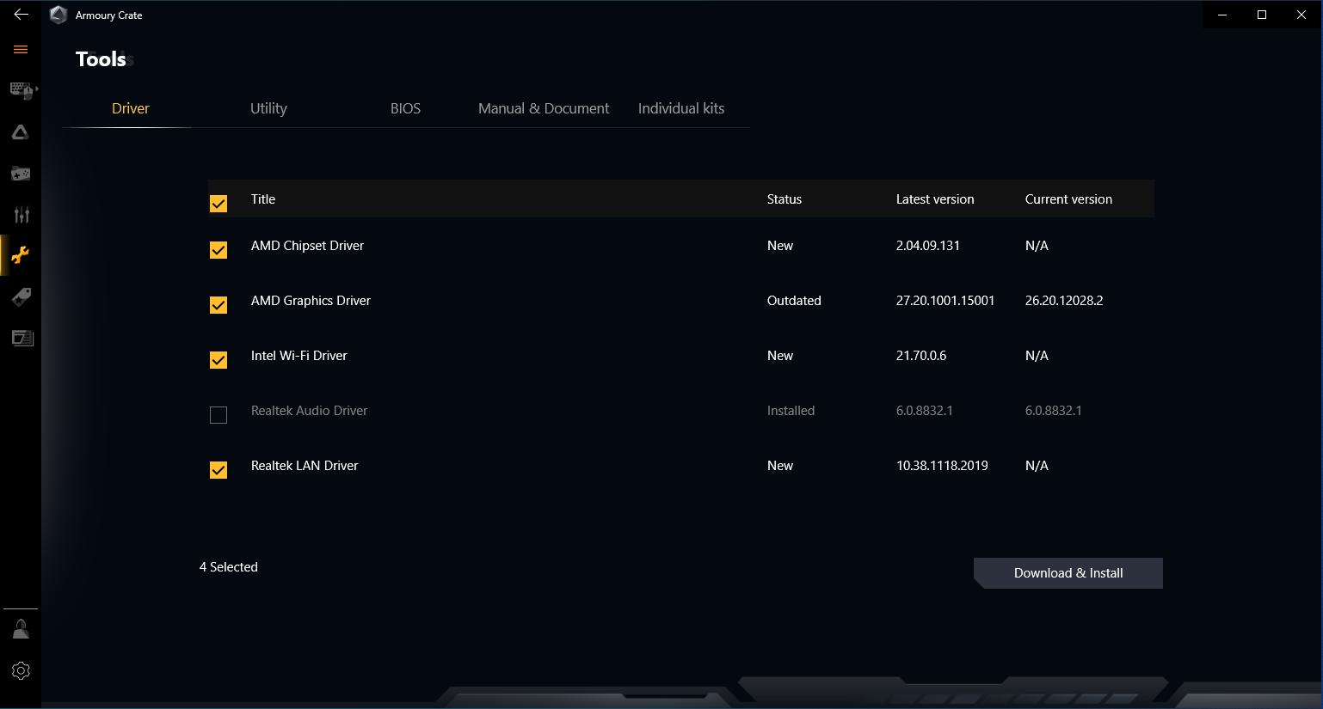Switch to the Utility tab

coord(268,108)
